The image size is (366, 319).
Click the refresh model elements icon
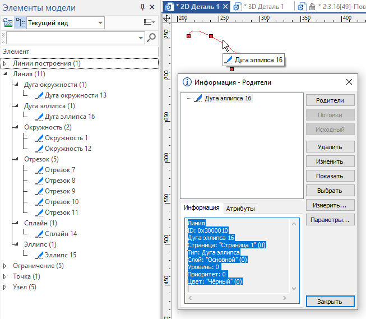tap(8, 23)
